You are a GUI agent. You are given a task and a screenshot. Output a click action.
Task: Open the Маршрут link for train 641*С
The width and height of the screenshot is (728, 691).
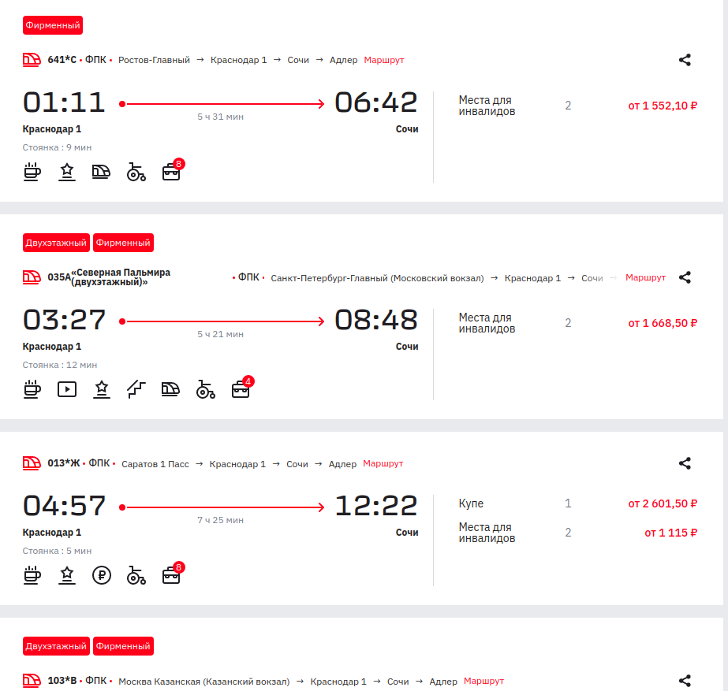tap(383, 60)
